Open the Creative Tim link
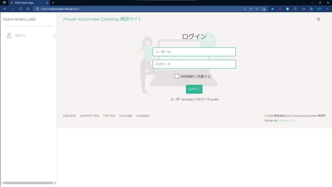 (x=286, y=121)
